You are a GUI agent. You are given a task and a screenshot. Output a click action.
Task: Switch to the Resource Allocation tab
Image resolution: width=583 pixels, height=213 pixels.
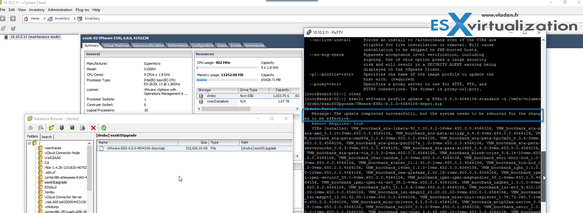coord(148,45)
